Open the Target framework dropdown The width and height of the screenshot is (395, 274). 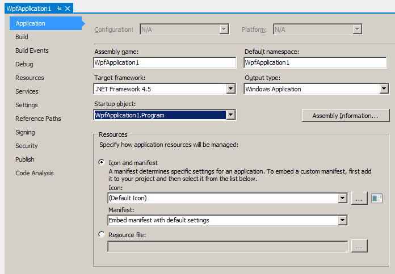point(231,89)
